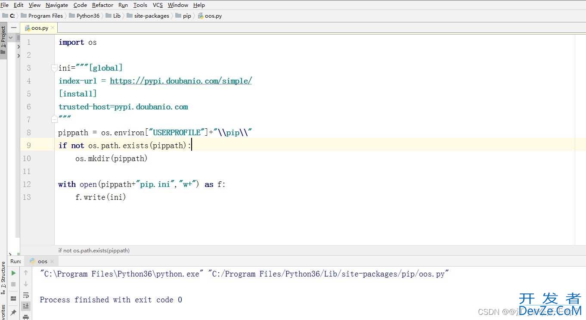The width and height of the screenshot is (586, 320).
Task: Click 'Process finished with exit code 0' output
Action: (111, 300)
